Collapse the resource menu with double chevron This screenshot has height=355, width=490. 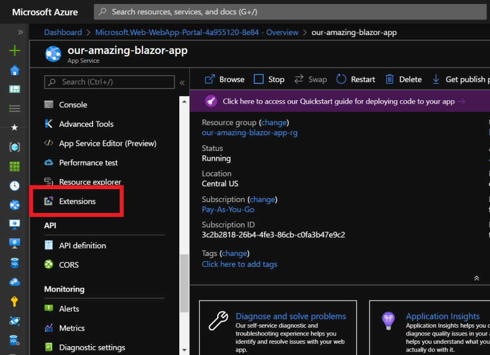pos(182,83)
